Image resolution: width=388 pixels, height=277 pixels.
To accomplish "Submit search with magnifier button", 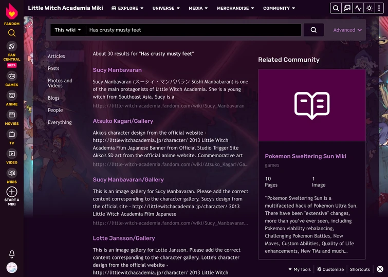I will pyautogui.click(x=313, y=30).
